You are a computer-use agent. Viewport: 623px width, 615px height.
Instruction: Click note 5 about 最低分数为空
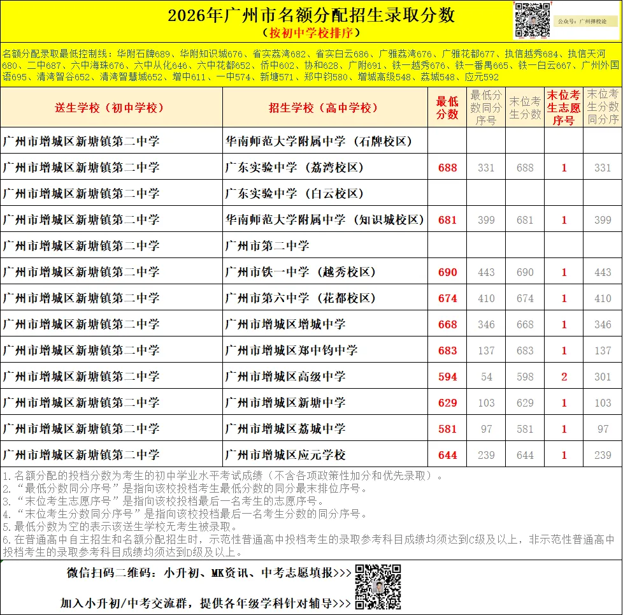(x=120, y=527)
